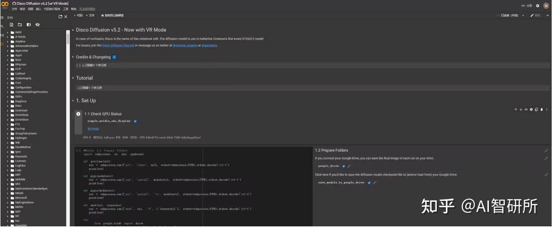Open the Disco Diffusion Discord link
The width and height of the screenshot is (553, 229).
click(118, 46)
